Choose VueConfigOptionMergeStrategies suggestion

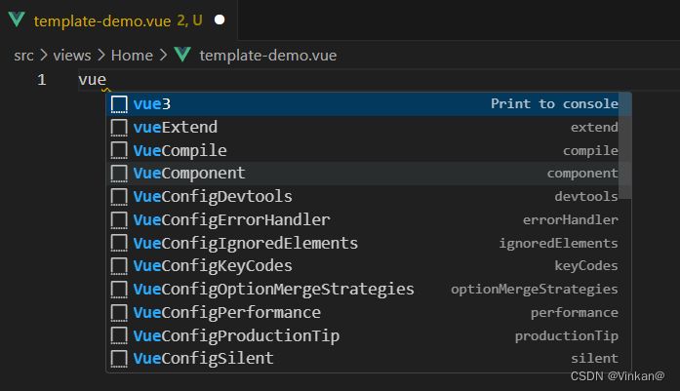[369, 290]
